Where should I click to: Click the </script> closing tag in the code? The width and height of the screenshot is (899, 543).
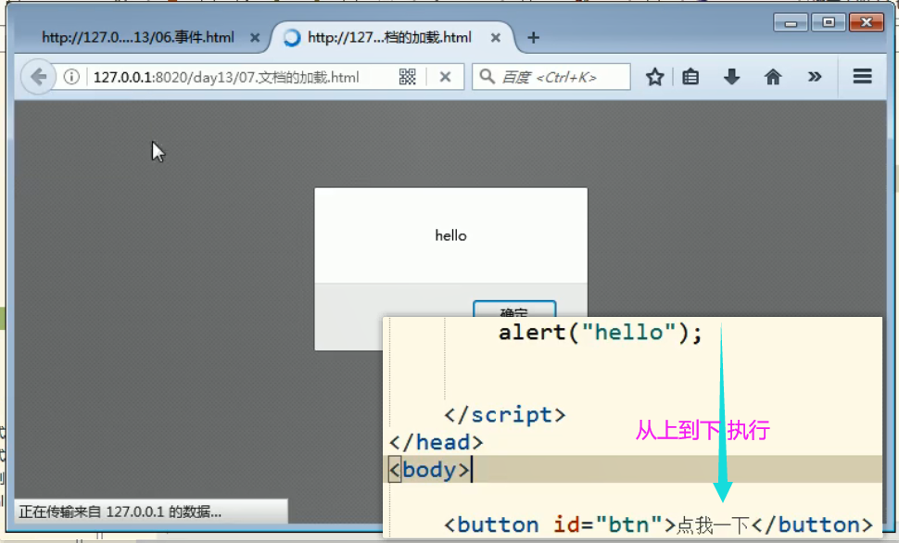click(504, 414)
